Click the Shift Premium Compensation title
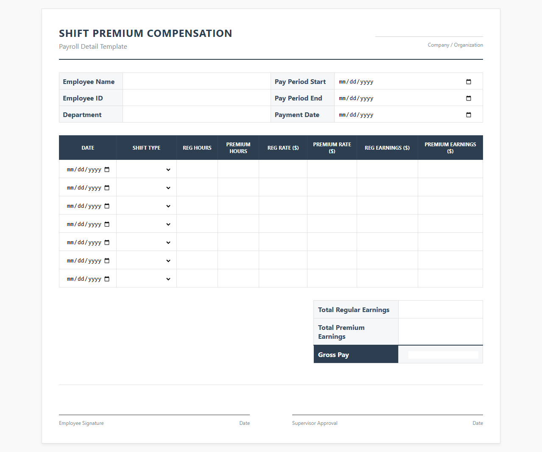542x452 pixels. pyautogui.click(x=145, y=33)
